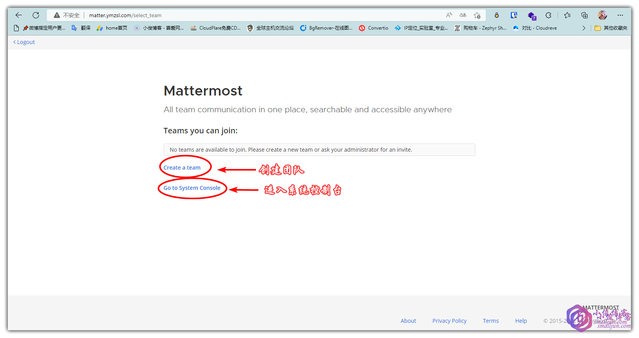Open the 微博指定用户 bookmark
This screenshot has height=338, width=639.
click(44, 28)
